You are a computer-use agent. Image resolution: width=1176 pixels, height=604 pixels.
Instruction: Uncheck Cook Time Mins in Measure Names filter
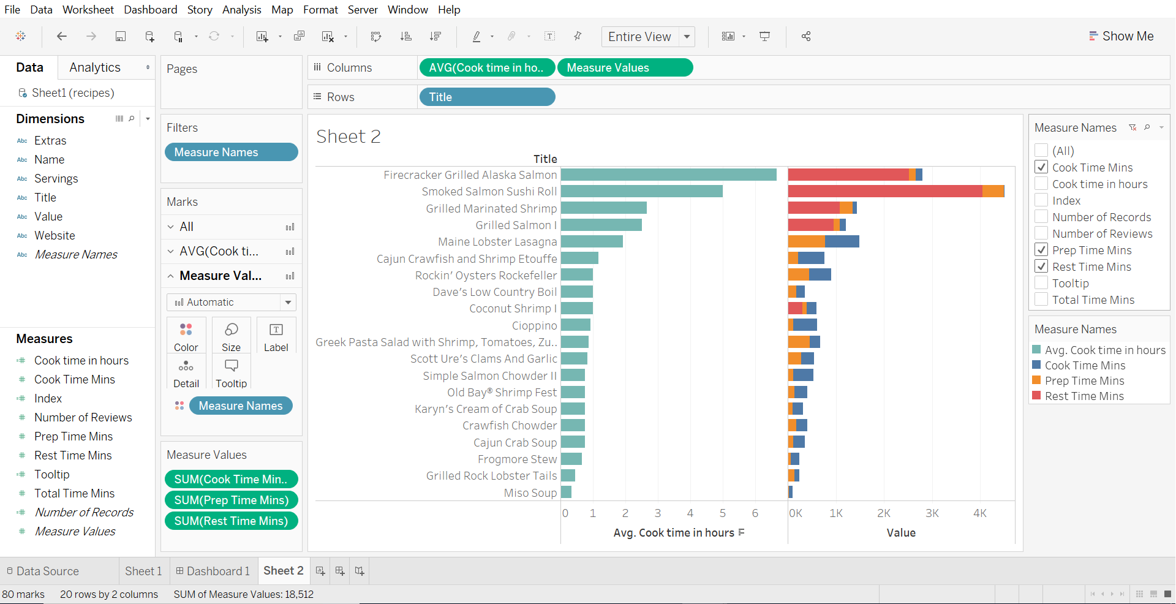[x=1041, y=167]
